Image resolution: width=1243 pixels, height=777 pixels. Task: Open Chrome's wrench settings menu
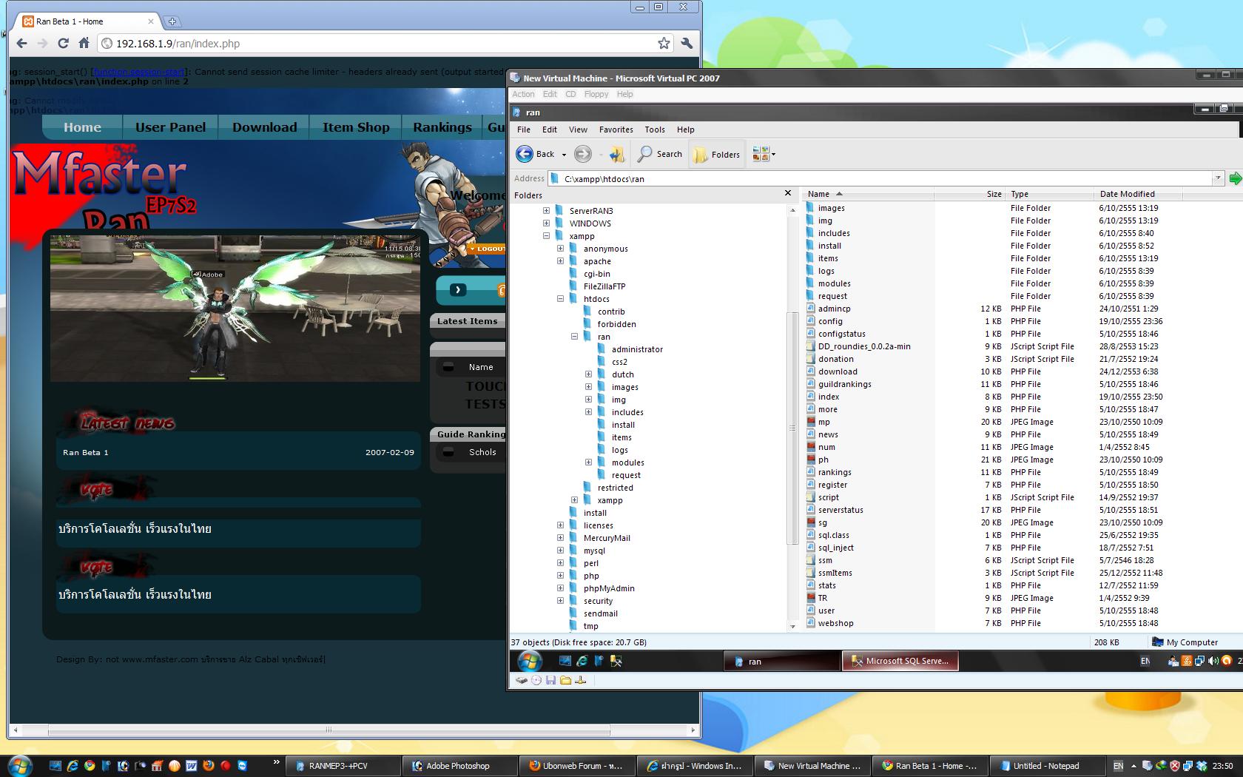pyautogui.click(x=687, y=44)
